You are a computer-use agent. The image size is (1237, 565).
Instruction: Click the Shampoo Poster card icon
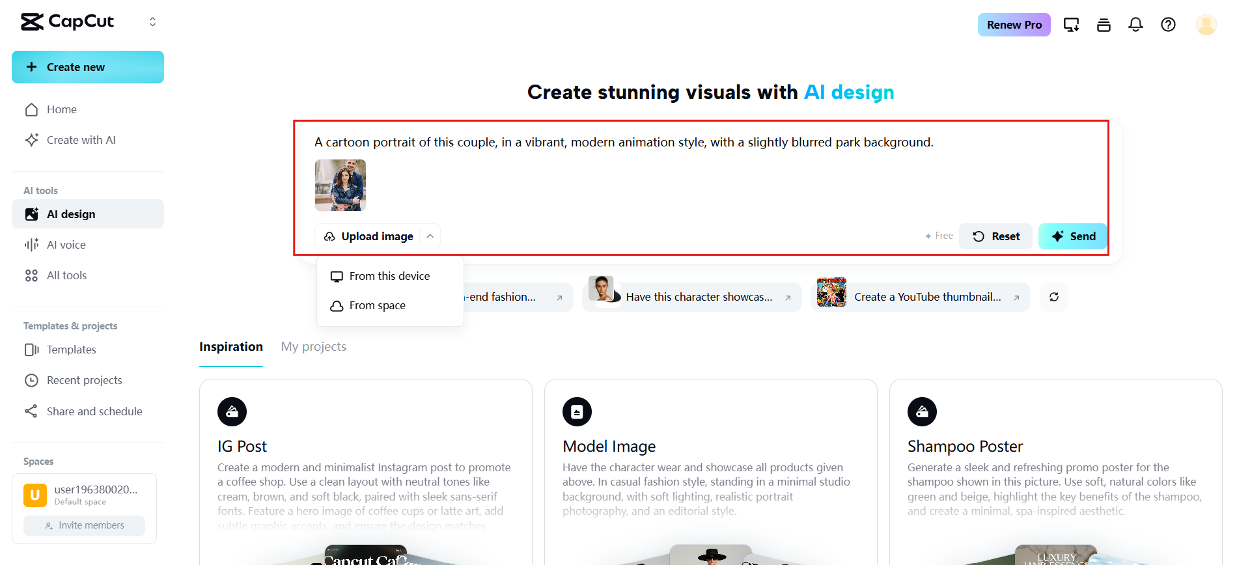pos(922,411)
